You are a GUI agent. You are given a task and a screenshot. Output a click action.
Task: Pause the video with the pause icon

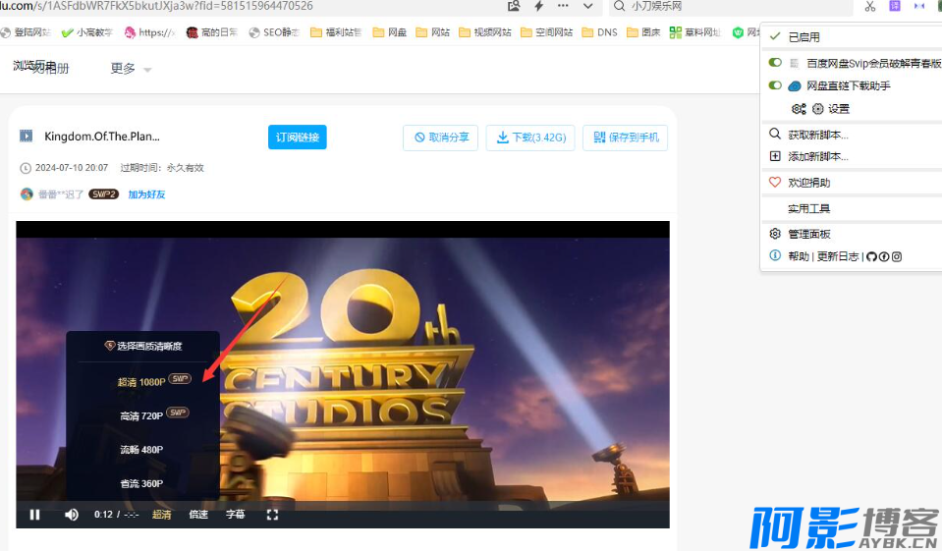(x=35, y=515)
